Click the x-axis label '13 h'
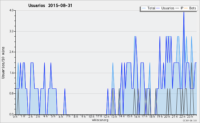The height and width of the screenshot is (123, 200). pos(114,116)
